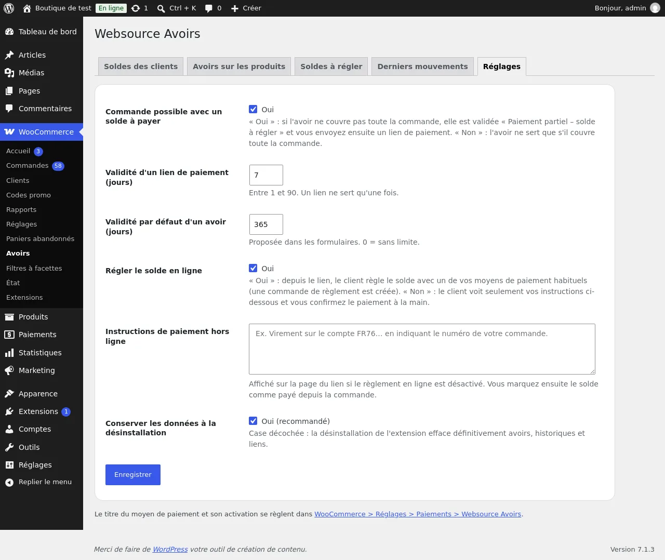Click the Outils wrench icon
This screenshot has height=560, width=665.
tap(9, 447)
